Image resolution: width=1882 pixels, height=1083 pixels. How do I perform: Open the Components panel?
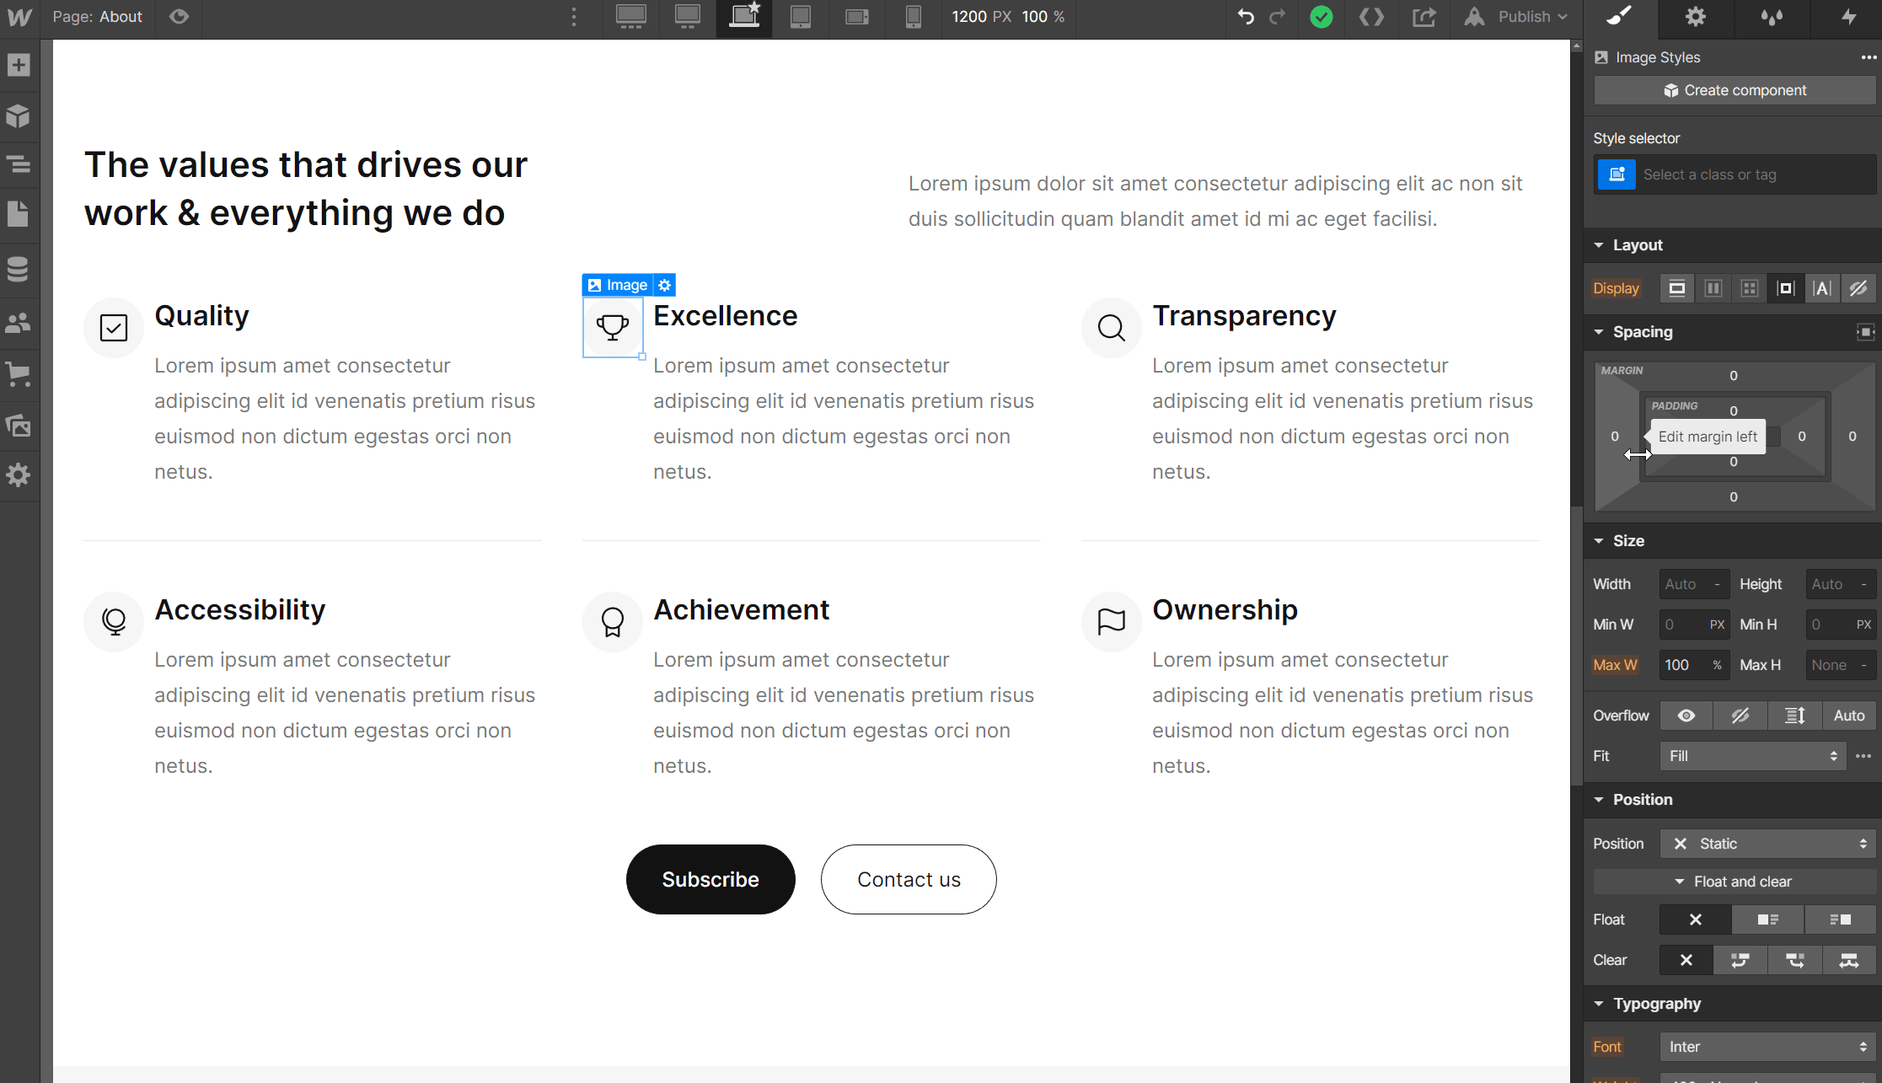pos(19,116)
